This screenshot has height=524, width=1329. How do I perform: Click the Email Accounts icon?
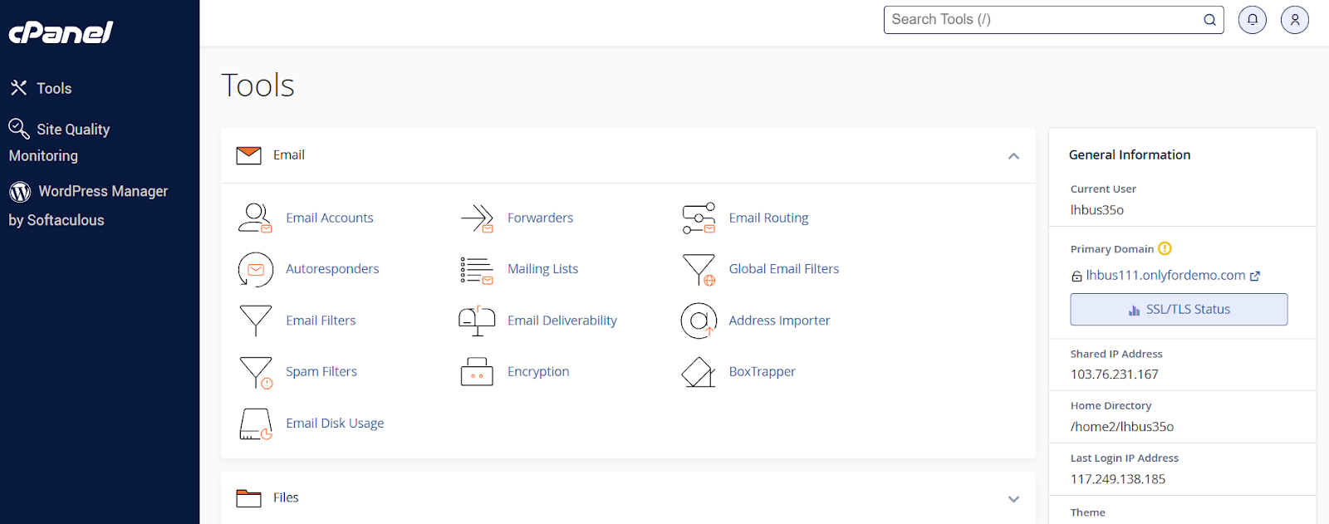pyautogui.click(x=255, y=218)
